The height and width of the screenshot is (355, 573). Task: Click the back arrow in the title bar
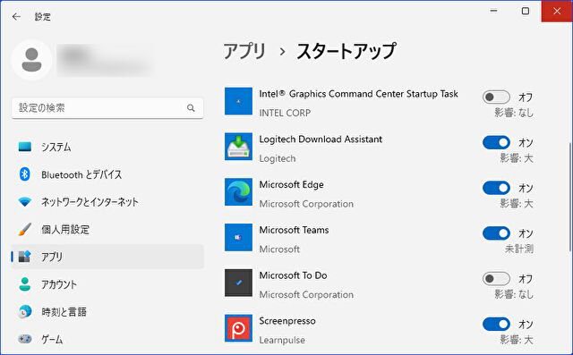[x=16, y=17]
